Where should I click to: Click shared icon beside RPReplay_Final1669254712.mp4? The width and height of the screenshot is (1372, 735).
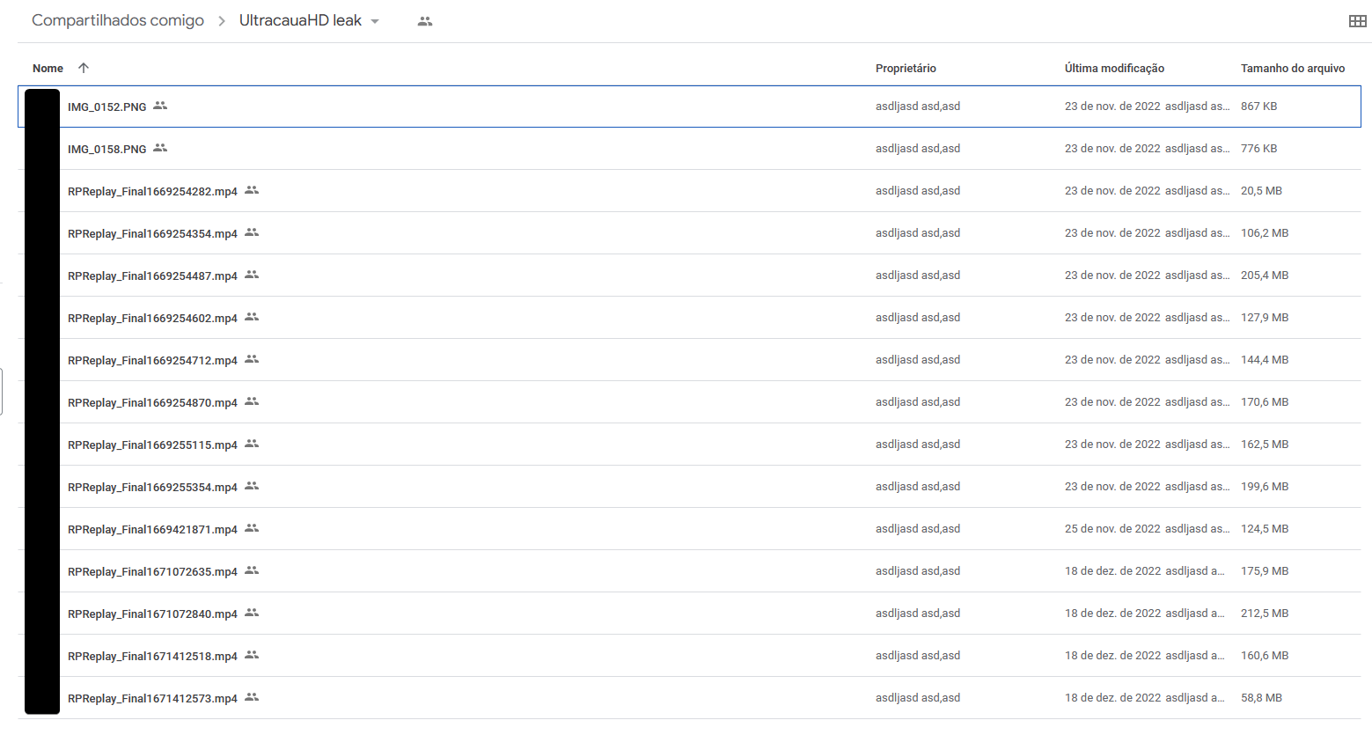(x=252, y=359)
